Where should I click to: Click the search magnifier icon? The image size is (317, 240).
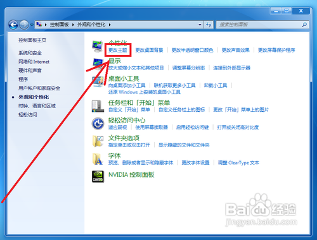pyautogui.click(x=304, y=25)
